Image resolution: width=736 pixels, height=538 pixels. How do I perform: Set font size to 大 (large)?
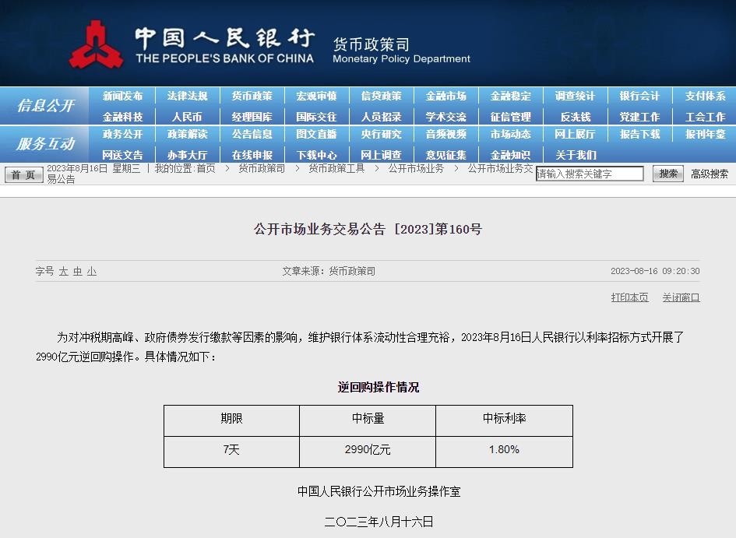click(63, 272)
